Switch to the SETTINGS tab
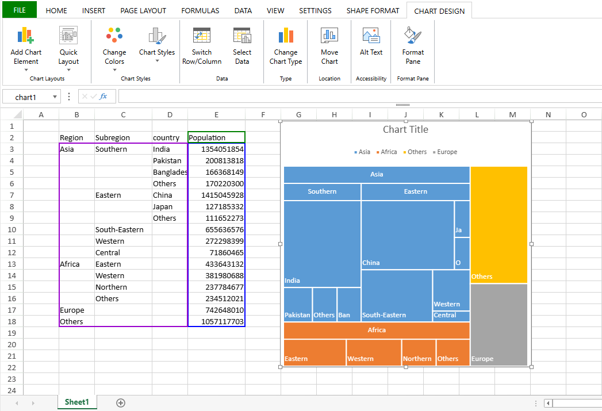This screenshot has height=411, width=602. coord(315,11)
